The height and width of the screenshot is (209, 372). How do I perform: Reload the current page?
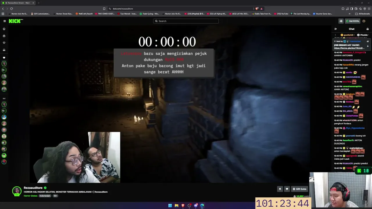click(x=11, y=9)
